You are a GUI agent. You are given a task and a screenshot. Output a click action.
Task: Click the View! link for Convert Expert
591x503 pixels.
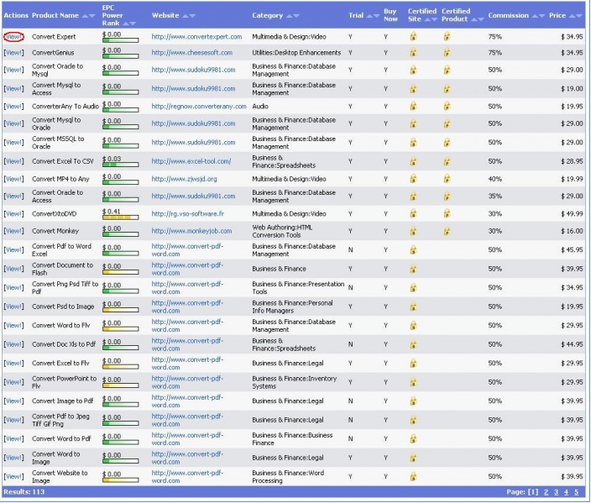[x=13, y=37]
